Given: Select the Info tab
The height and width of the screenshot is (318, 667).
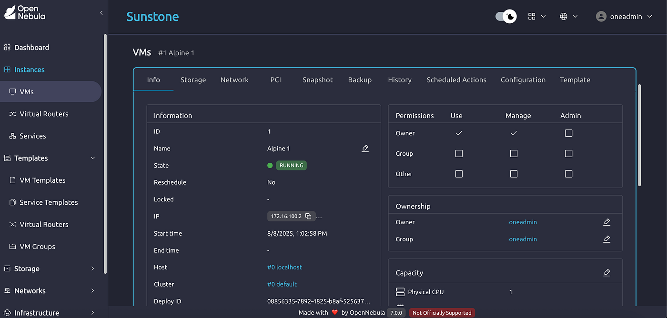Looking at the screenshot, I should click(153, 80).
